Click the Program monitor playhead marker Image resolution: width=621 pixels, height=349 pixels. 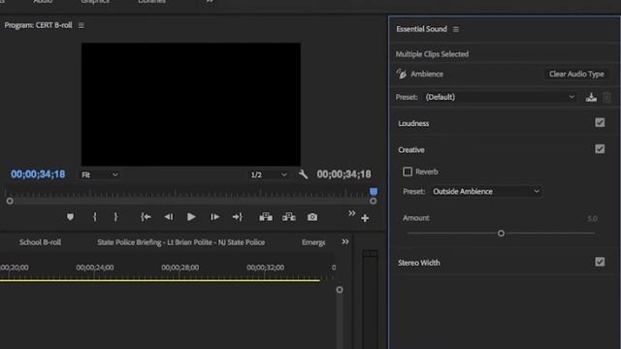click(374, 192)
